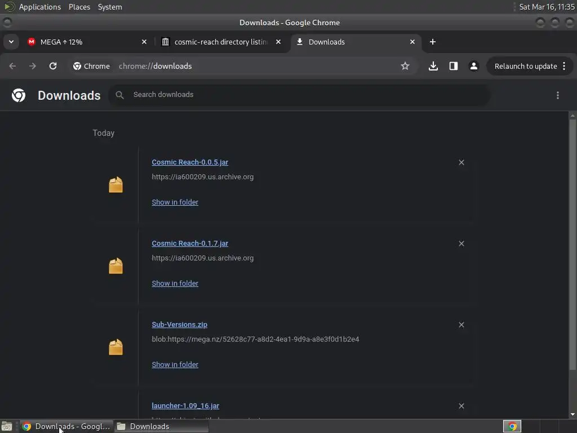Click the show desktop taskbar icon
Viewport: 577px width, 433px height.
[7, 426]
